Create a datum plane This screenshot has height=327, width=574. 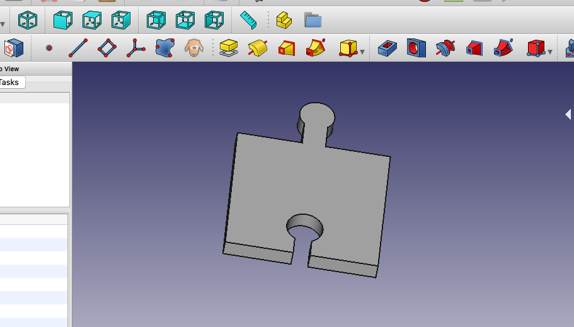(107, 48)
